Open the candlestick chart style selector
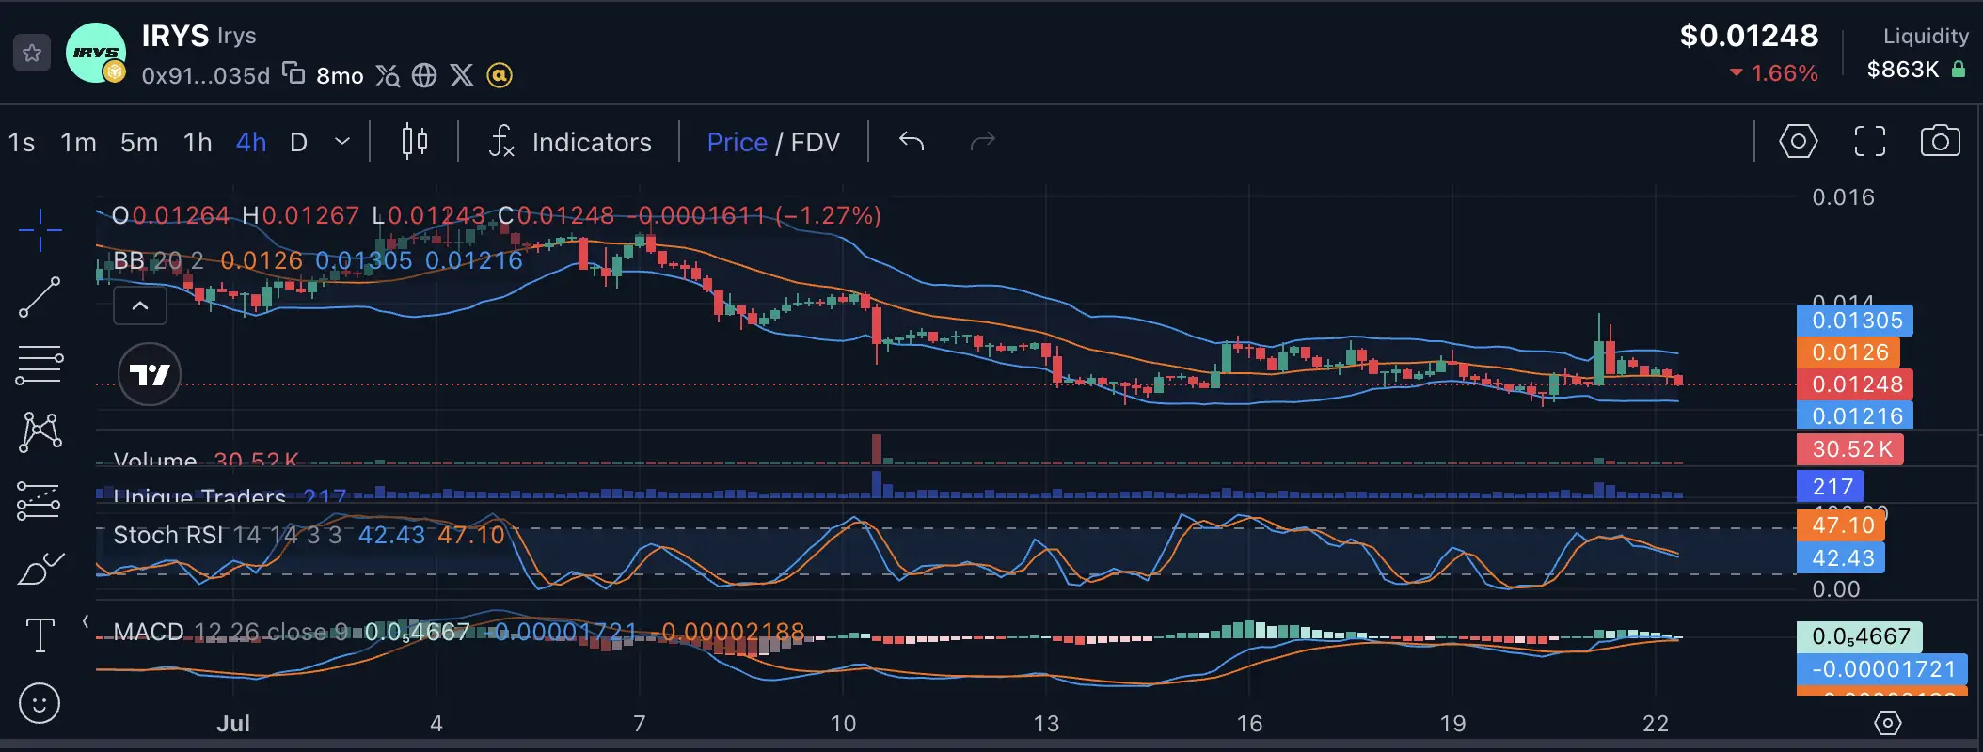The height and width of the screenshot is (752, 1983). point(415,142)
